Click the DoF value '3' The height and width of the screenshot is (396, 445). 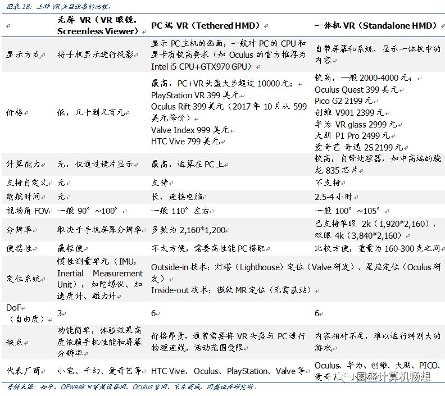pyautogui.click(x=60, y=313)
